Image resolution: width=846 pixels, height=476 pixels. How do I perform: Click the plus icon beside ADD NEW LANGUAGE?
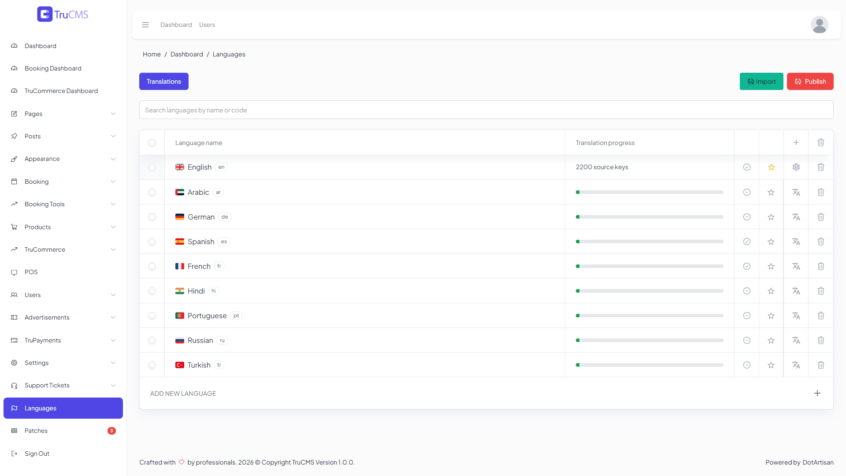click(817, 393)
